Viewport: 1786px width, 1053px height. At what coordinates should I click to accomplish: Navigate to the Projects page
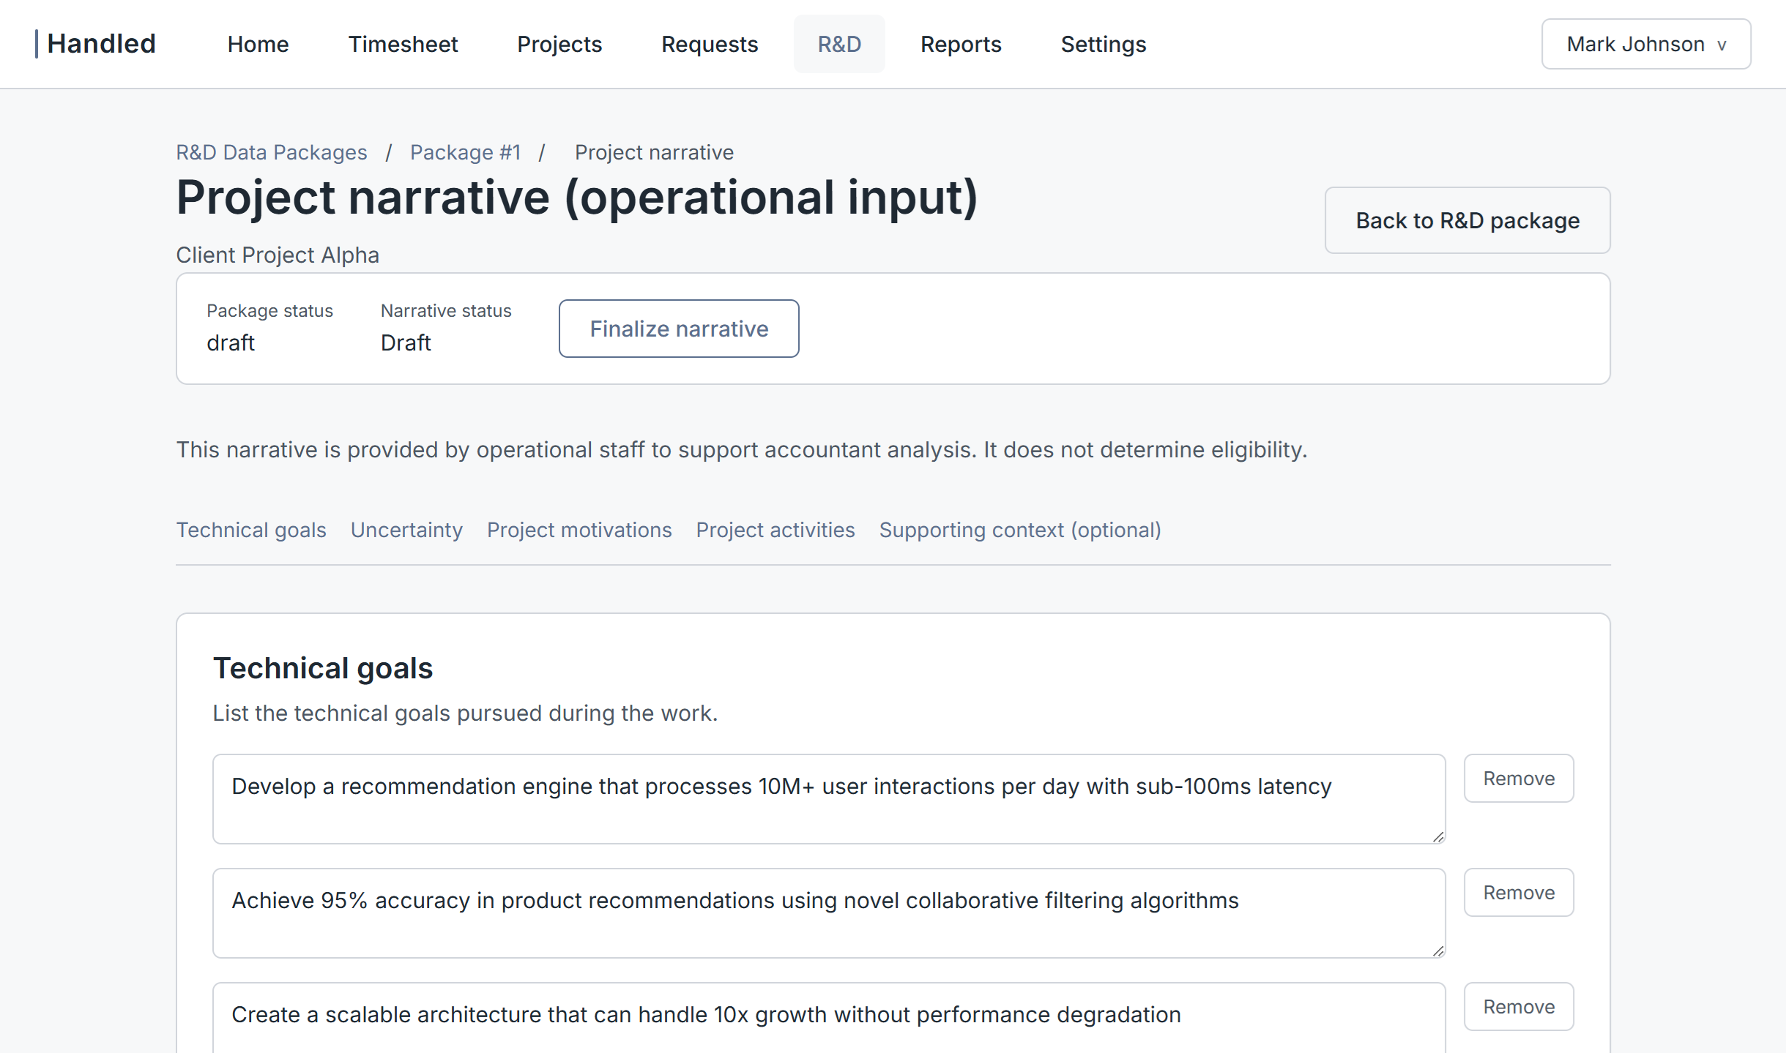559,44
